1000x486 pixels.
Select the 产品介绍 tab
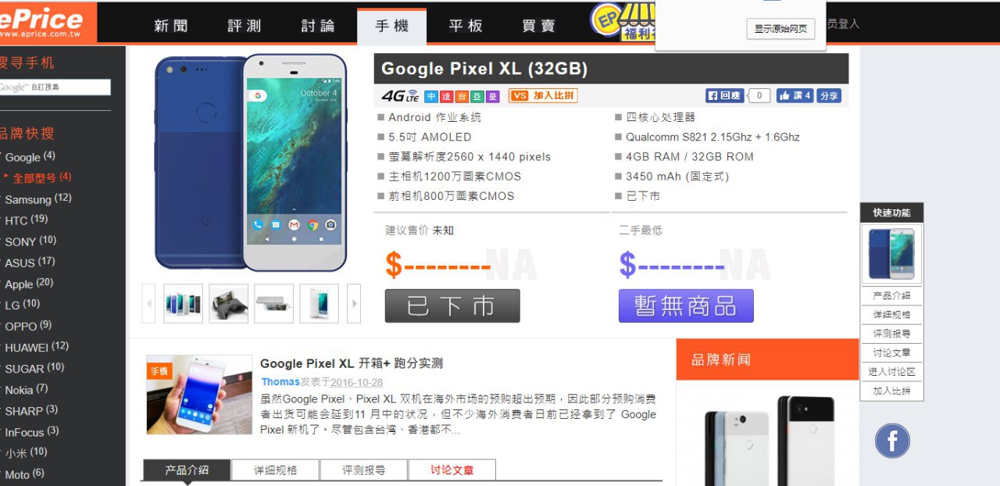(x=187, y=470)
